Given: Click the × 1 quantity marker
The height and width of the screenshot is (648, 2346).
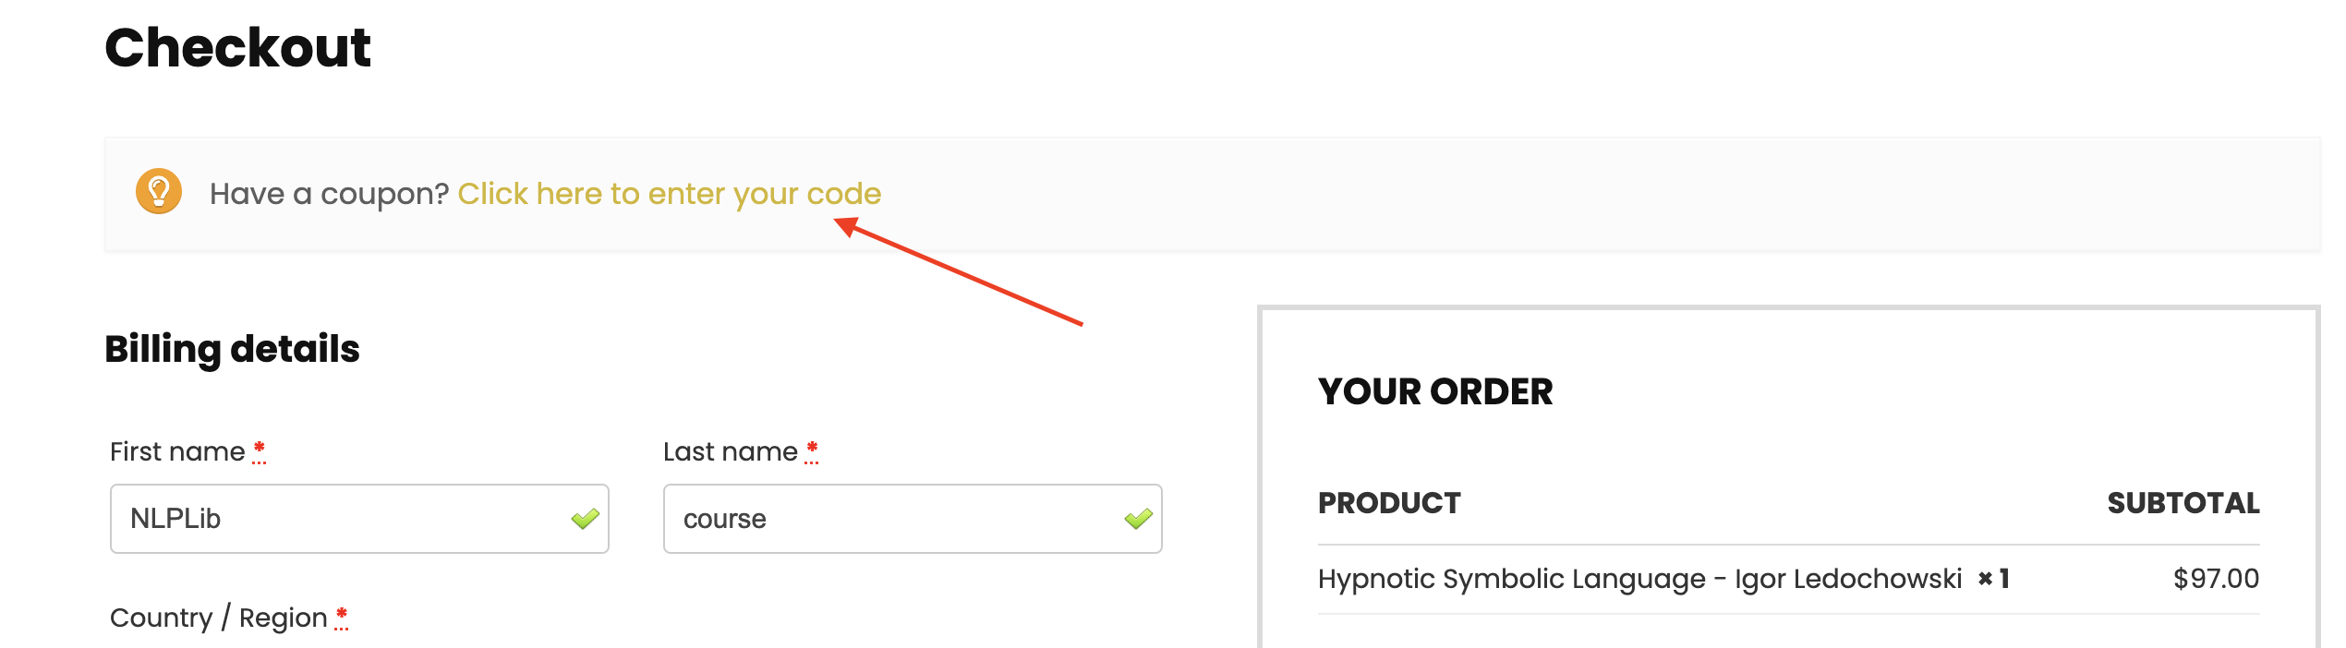Looking at the screenshot, I should coord(1993,579).
